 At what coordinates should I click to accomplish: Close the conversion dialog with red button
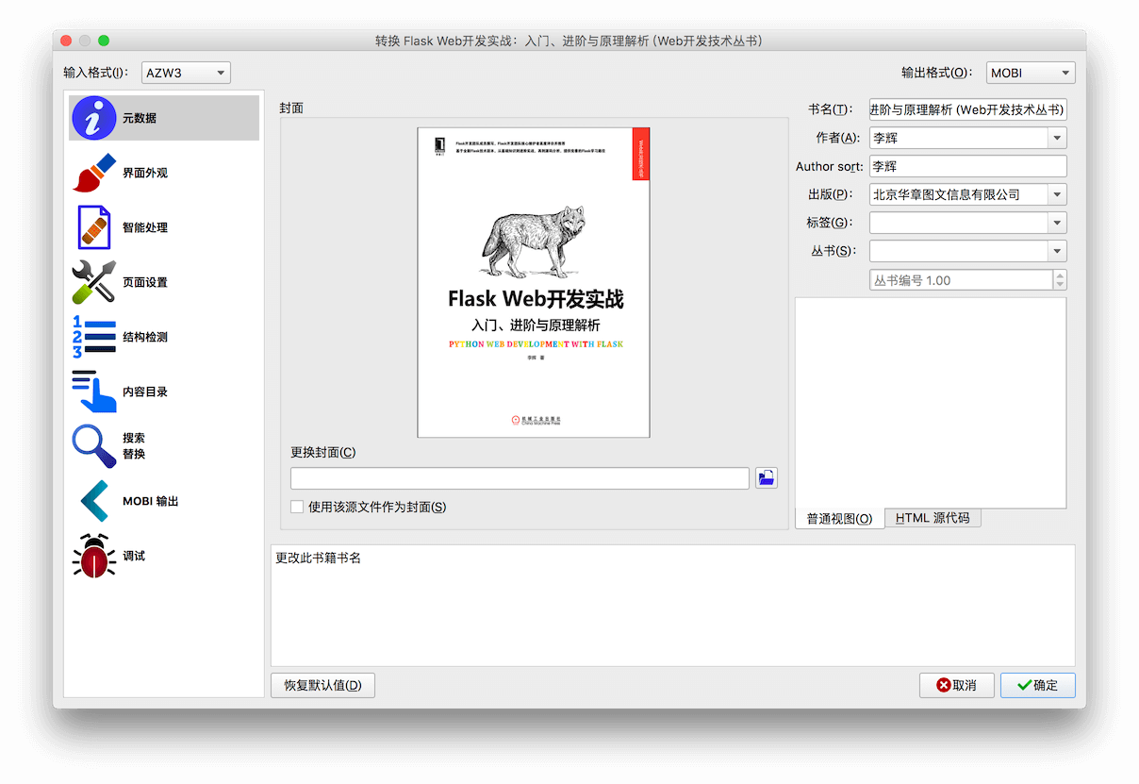click(x=66, y=41)
